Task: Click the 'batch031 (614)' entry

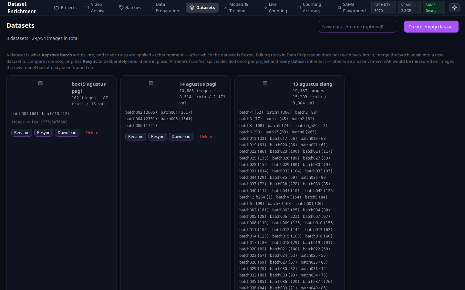Action: pos(254,171)
